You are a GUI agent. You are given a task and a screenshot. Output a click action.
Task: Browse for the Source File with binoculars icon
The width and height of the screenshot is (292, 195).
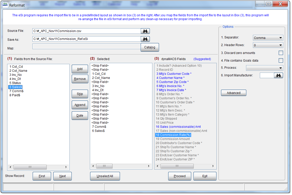(145, 31)
